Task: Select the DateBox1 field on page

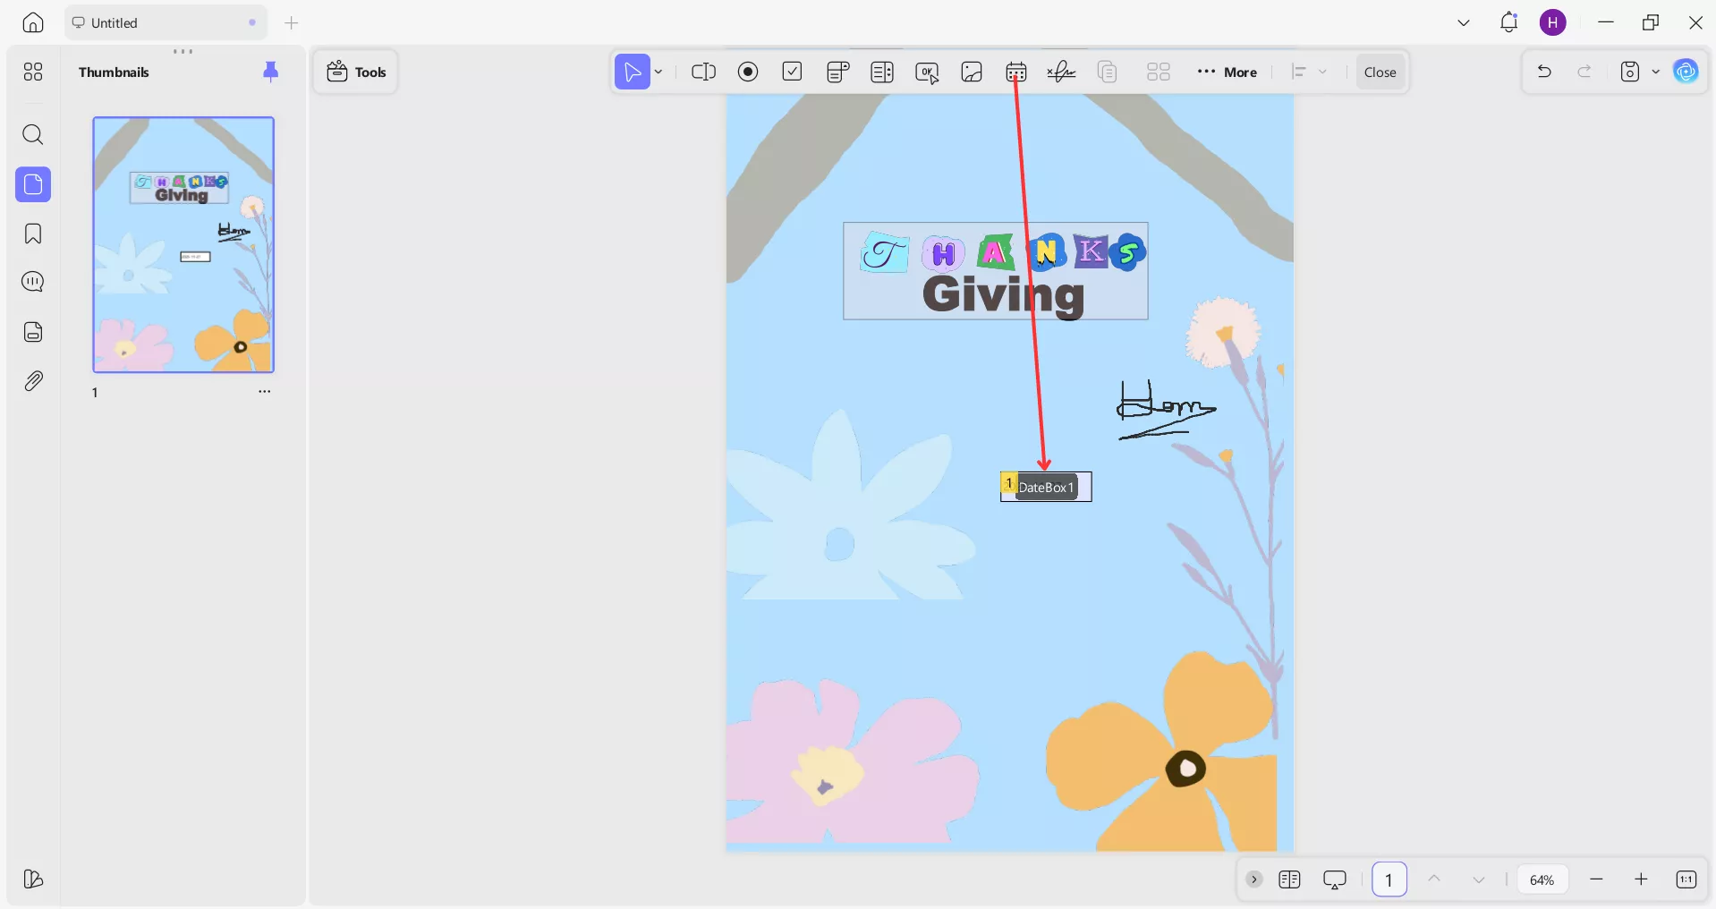Action: coord(1046,487)
